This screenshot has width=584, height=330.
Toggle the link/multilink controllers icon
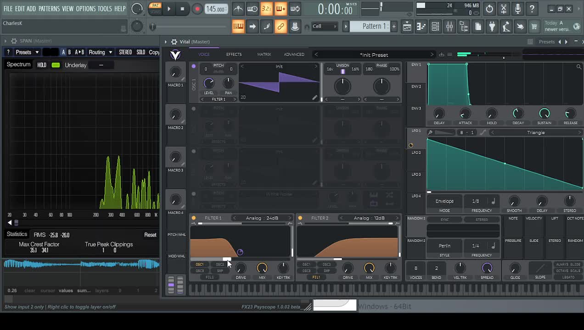tap(281, 26)
